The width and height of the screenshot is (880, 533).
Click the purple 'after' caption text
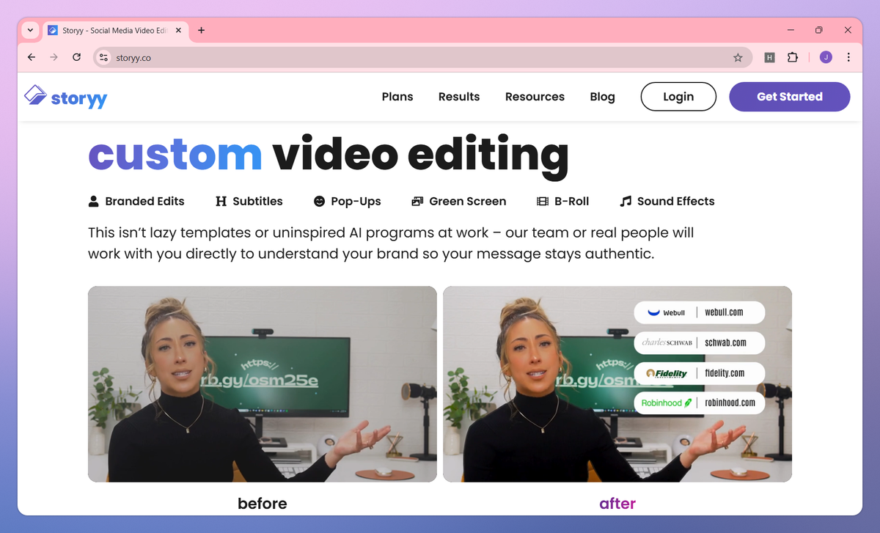[617, 504]
